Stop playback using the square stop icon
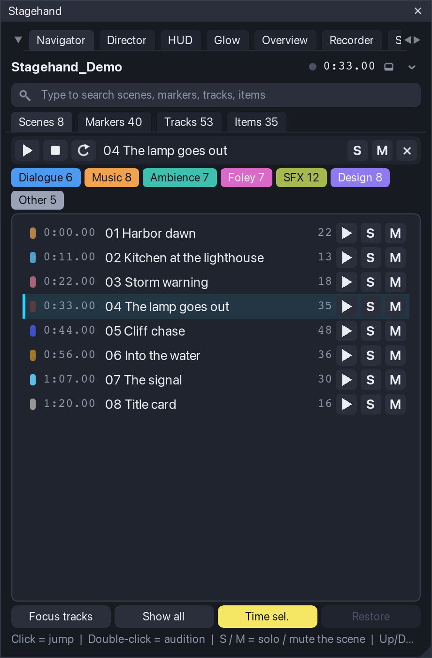Image resolution: width=432 pixels, height=658 pixels. 55,150
